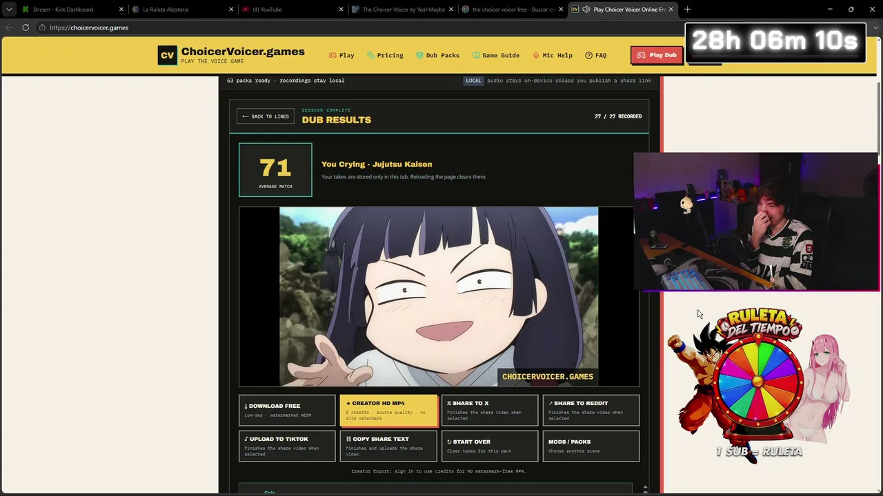Open the browser tab search dropdown

[x=9, y=10]
